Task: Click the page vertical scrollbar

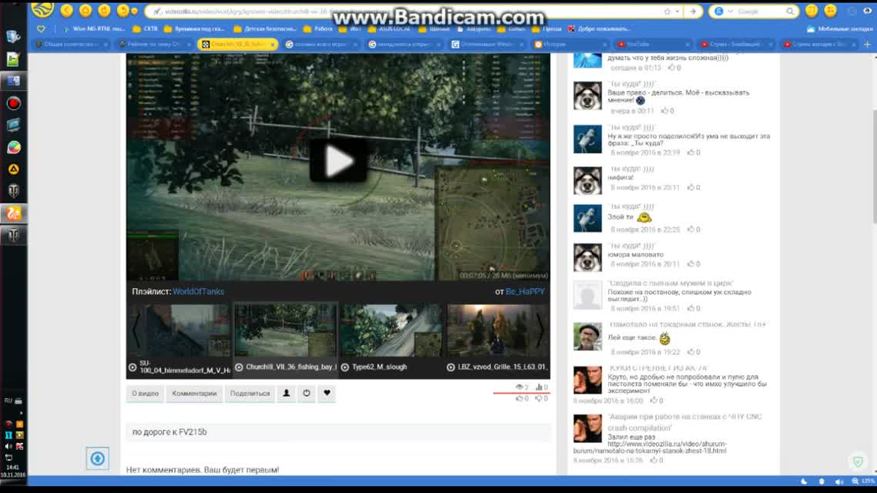Action: pyautogui.click(x=874, y=168)
